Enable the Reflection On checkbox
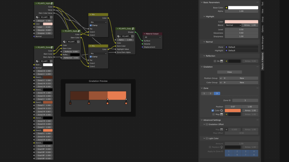 [x=215, y=61]
